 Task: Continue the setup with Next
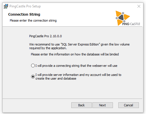(103, 105)
